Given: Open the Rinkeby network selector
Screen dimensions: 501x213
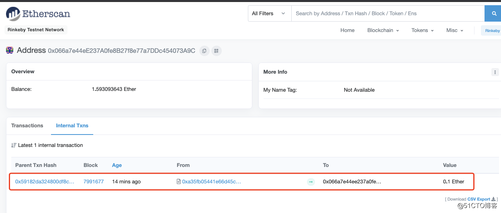Looking at the screenshot, I should (x=492, y=30).
